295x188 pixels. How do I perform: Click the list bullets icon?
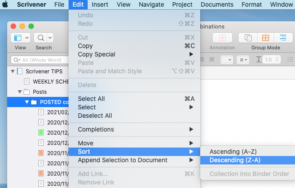coord(290,60)
